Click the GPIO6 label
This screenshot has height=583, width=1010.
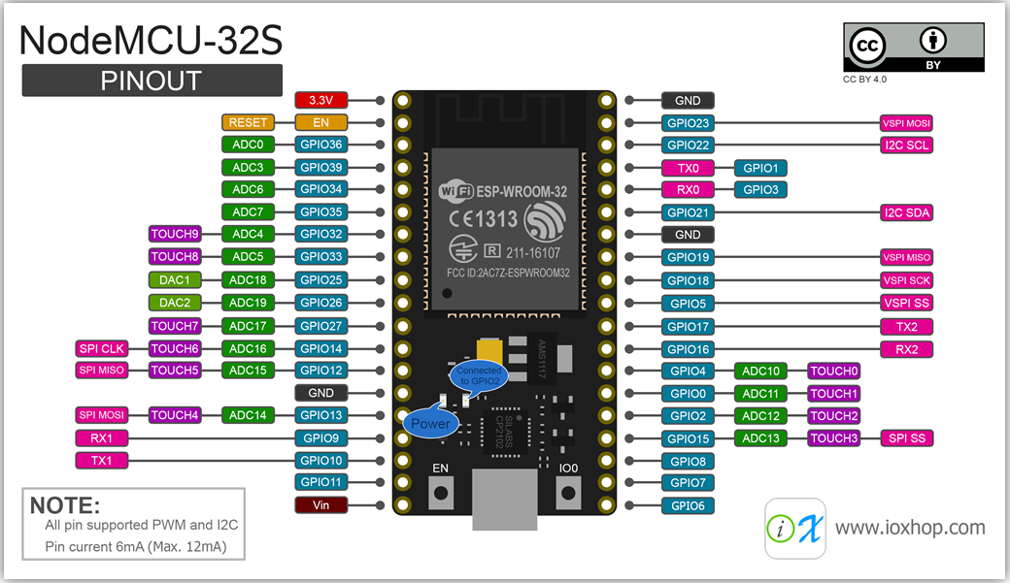click(688, 505)
